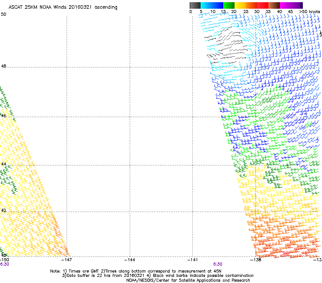Click the 'Data buffer is 22 hrs' note
Screen dimensions: 322x283
158,276
